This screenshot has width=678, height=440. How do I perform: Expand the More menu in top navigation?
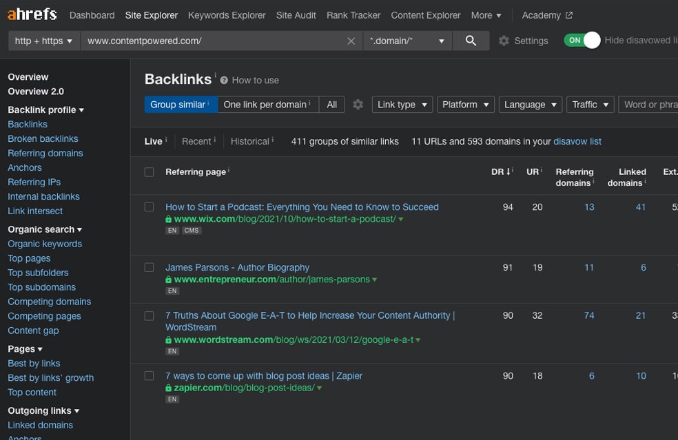point(486,15)
